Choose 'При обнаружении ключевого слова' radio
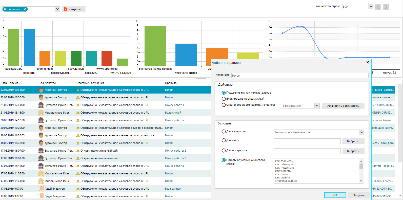Viewport: 403px width, 200px height. click(224, 160)
